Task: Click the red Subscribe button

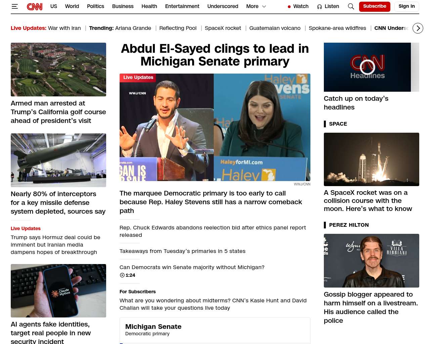Action: click(375, 6)
